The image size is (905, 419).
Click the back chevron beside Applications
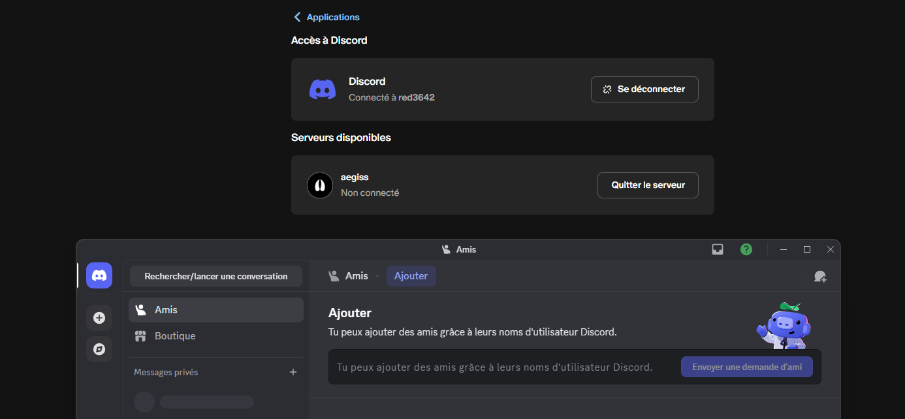pyautogui.click(x=298, y=17)
